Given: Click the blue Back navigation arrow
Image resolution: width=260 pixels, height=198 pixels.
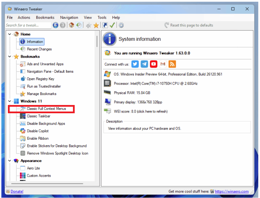Looking at the screenshot, I should [55, 25].
